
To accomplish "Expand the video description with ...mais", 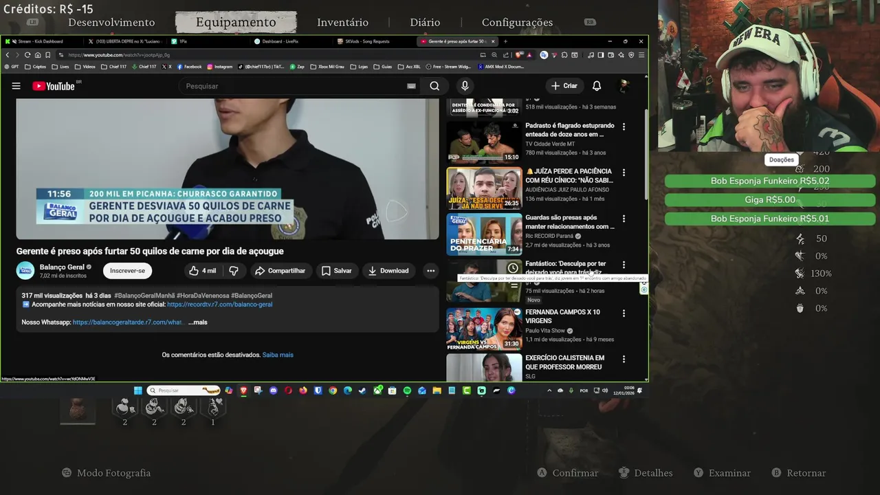I will pos(197,322).
